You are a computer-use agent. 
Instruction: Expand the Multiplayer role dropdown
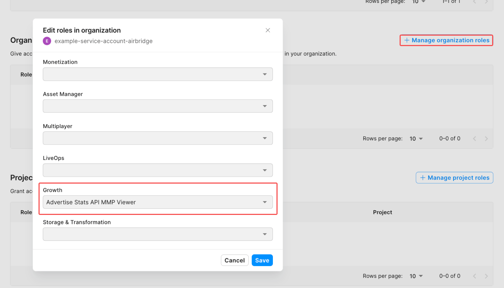(x=158, y=138)
